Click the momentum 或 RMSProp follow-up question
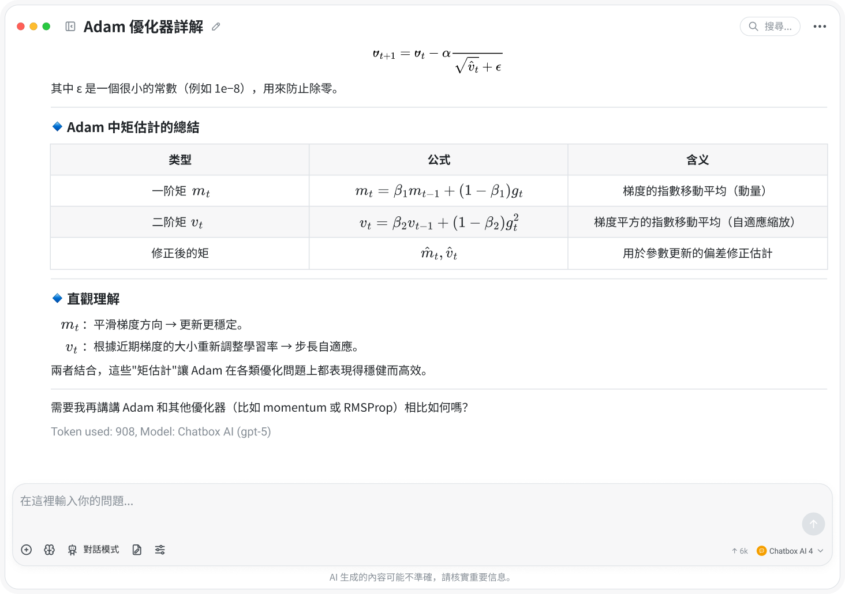This screenshot has width=845, height=594. pyautogui.click(x=260, y=407)
